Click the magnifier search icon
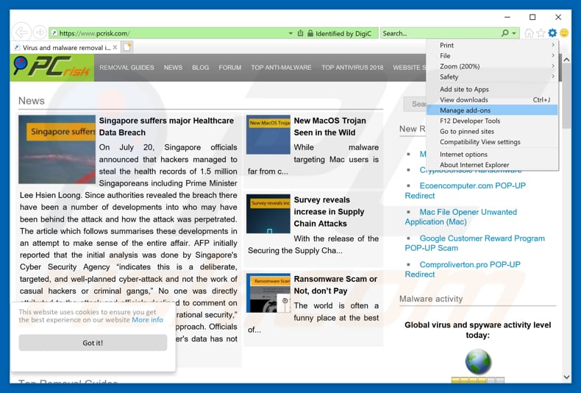Viewport: 581px width, 393px height. pos(505,33)
